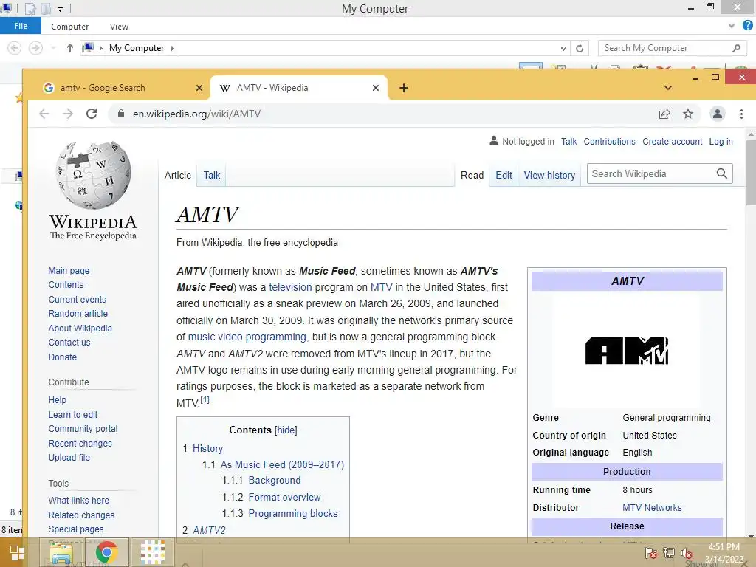Hide the Wikipedia contents box
The width and height of the screenshot is (756, 567).
(286, 430)
